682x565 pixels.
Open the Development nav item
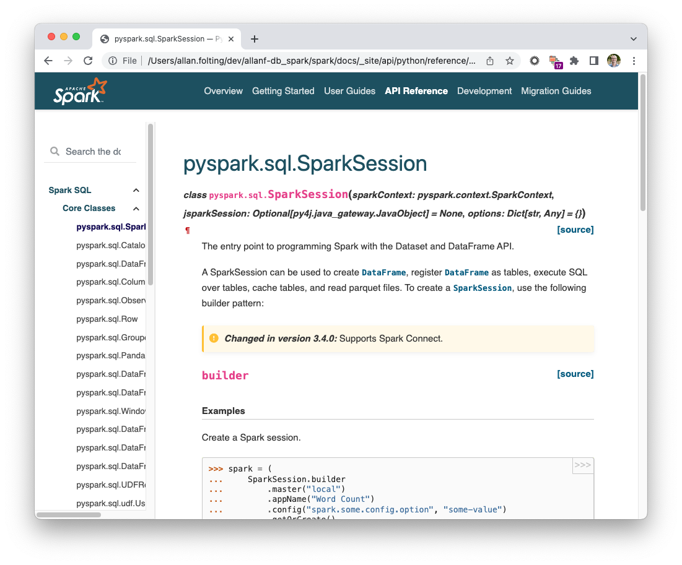(484, 91)
